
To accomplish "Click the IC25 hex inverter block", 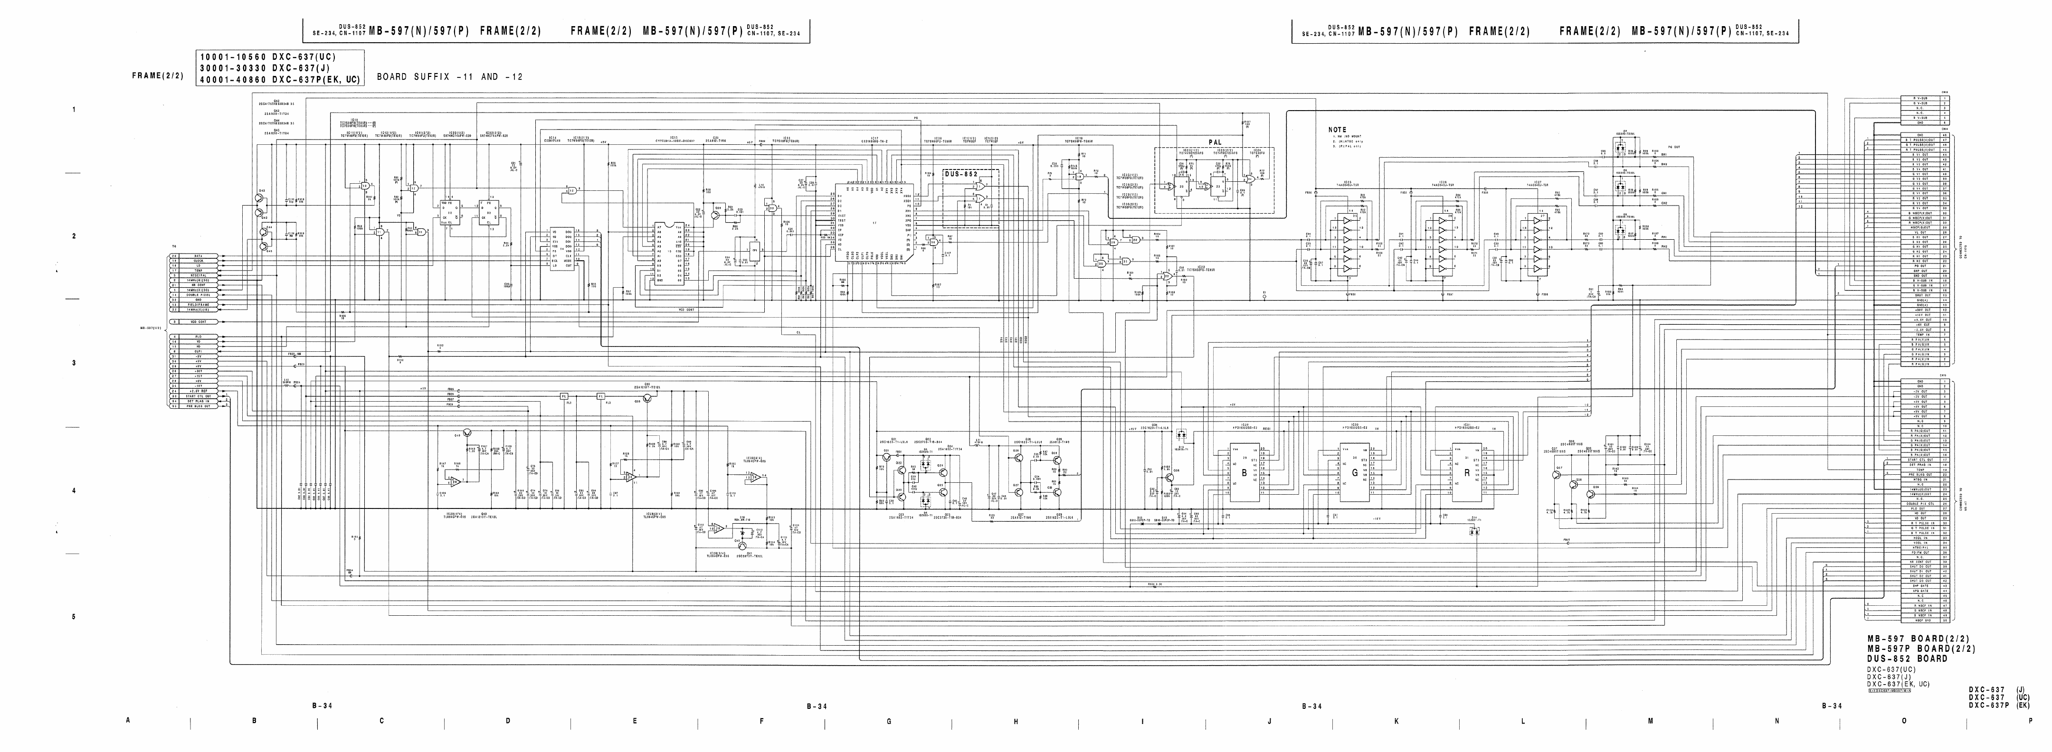I will pyautogui.click(x=1347, y=245).
